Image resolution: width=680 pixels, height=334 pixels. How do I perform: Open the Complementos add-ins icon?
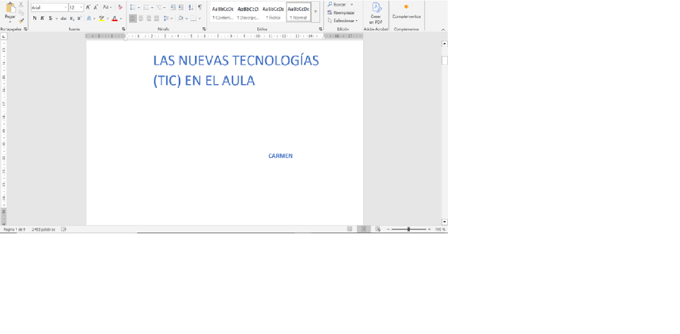(406, 7)
